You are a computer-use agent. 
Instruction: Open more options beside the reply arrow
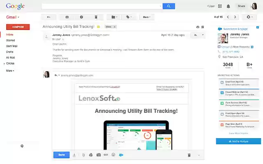tap(203, 35)
